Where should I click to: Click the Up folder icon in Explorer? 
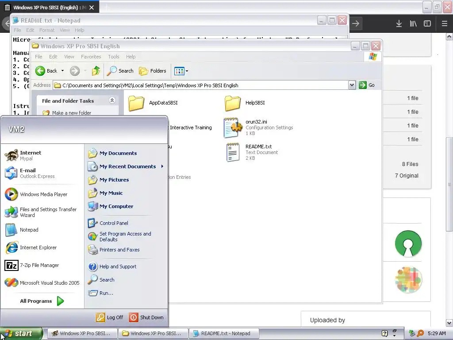pos(96,71)
